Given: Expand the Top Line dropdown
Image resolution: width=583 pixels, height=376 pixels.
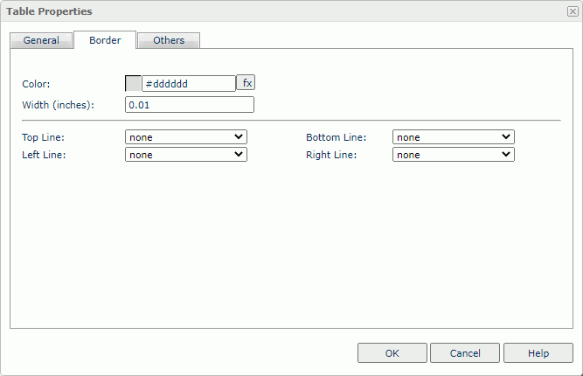Looking at the screenshot, I should click(x=186, y=137).
